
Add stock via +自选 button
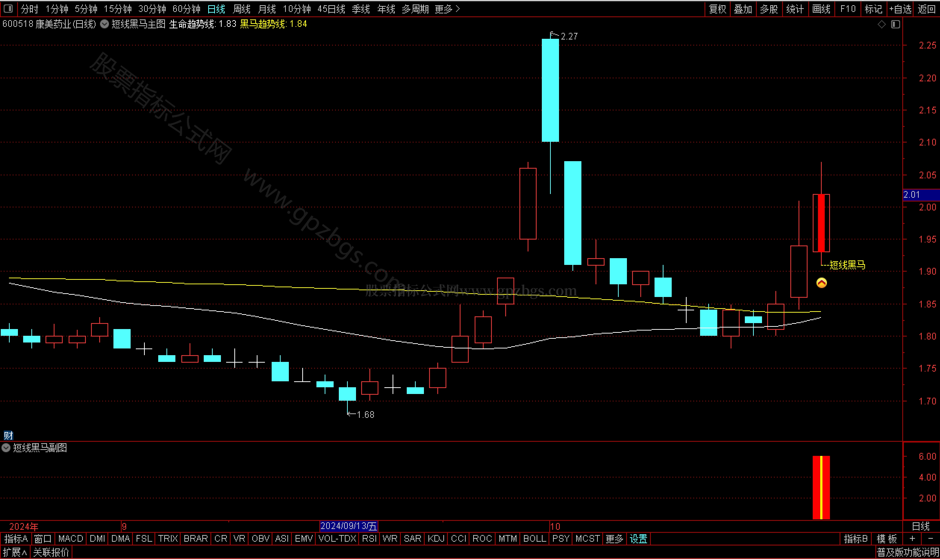900,9
